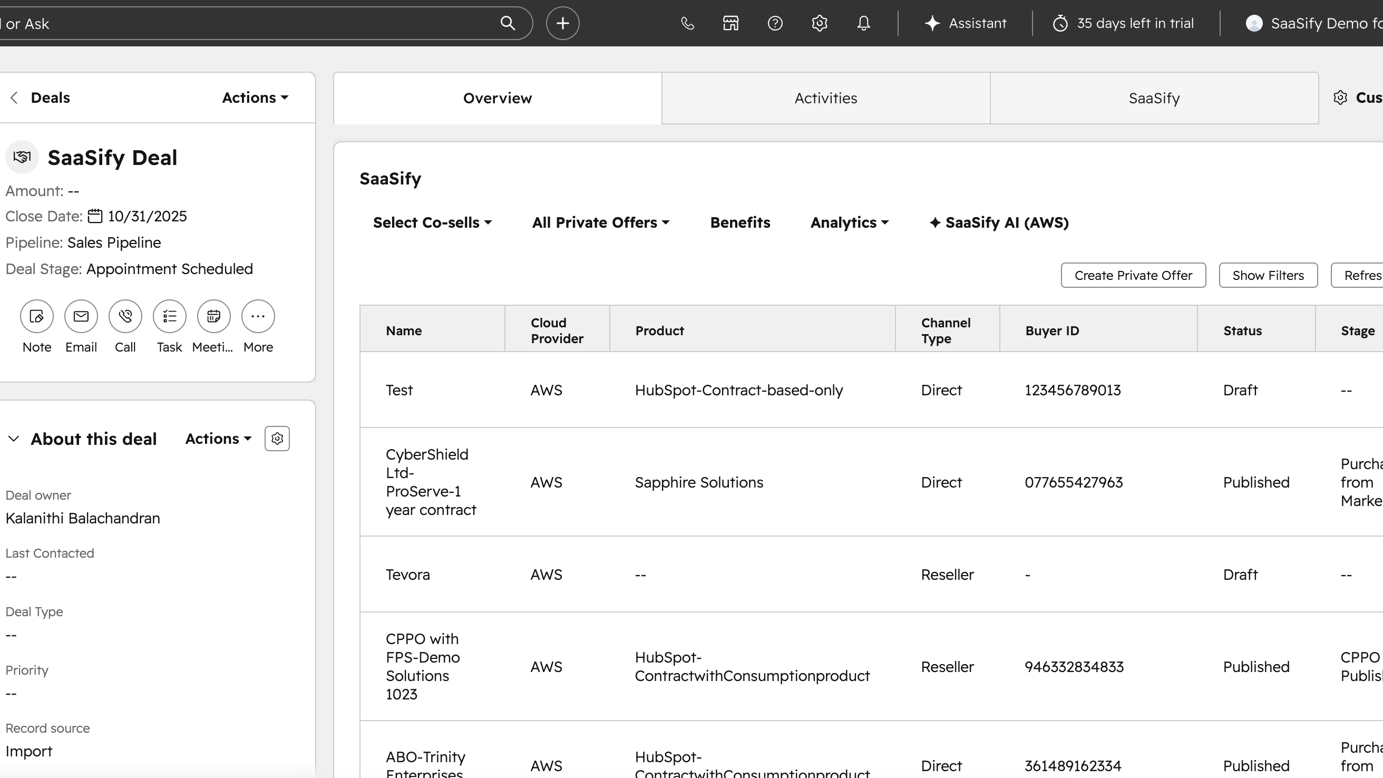The width and height of the screenshot is (1383, 778).
Task: Click Buyer ID 077655427963
Action: tap(1074, 483)
